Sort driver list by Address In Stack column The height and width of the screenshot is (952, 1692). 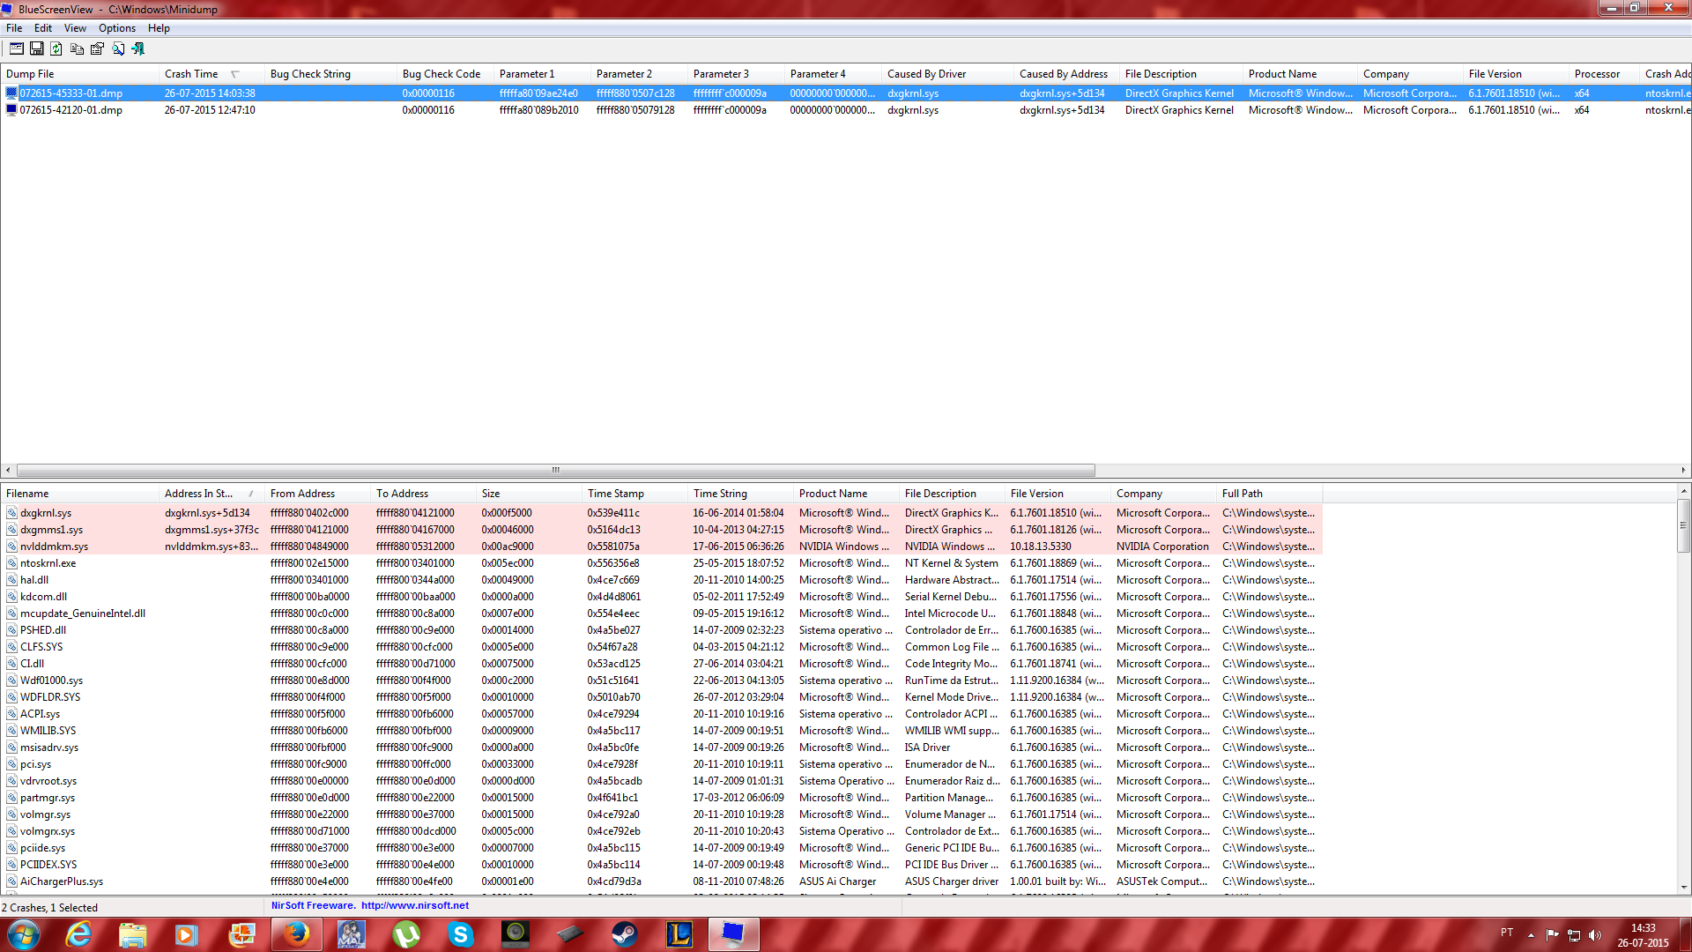tap(211, 494)
